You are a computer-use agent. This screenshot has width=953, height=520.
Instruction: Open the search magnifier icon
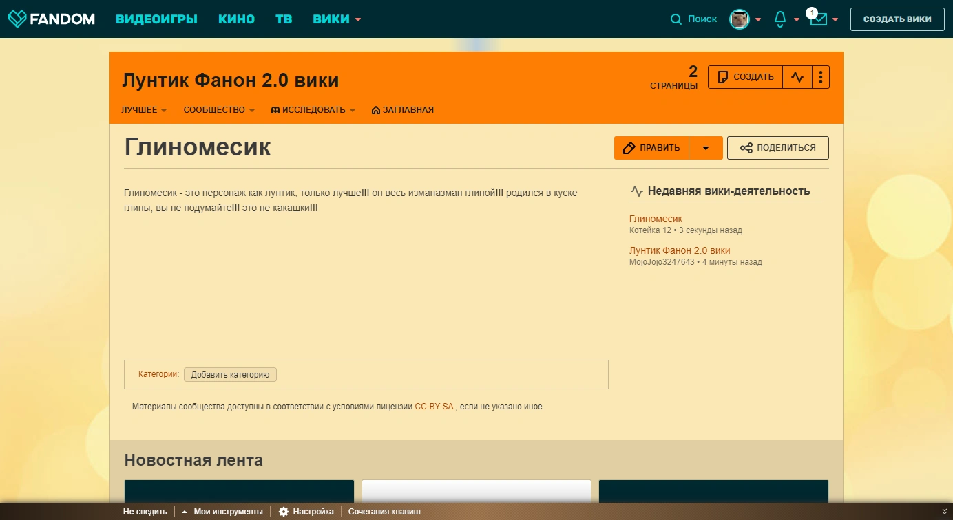676,19
